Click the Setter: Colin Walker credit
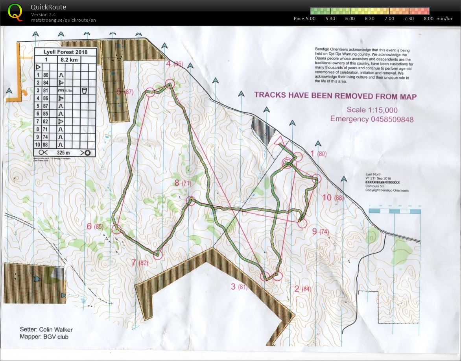This screenshot has height=361, width=461. (x=46, y=330)
